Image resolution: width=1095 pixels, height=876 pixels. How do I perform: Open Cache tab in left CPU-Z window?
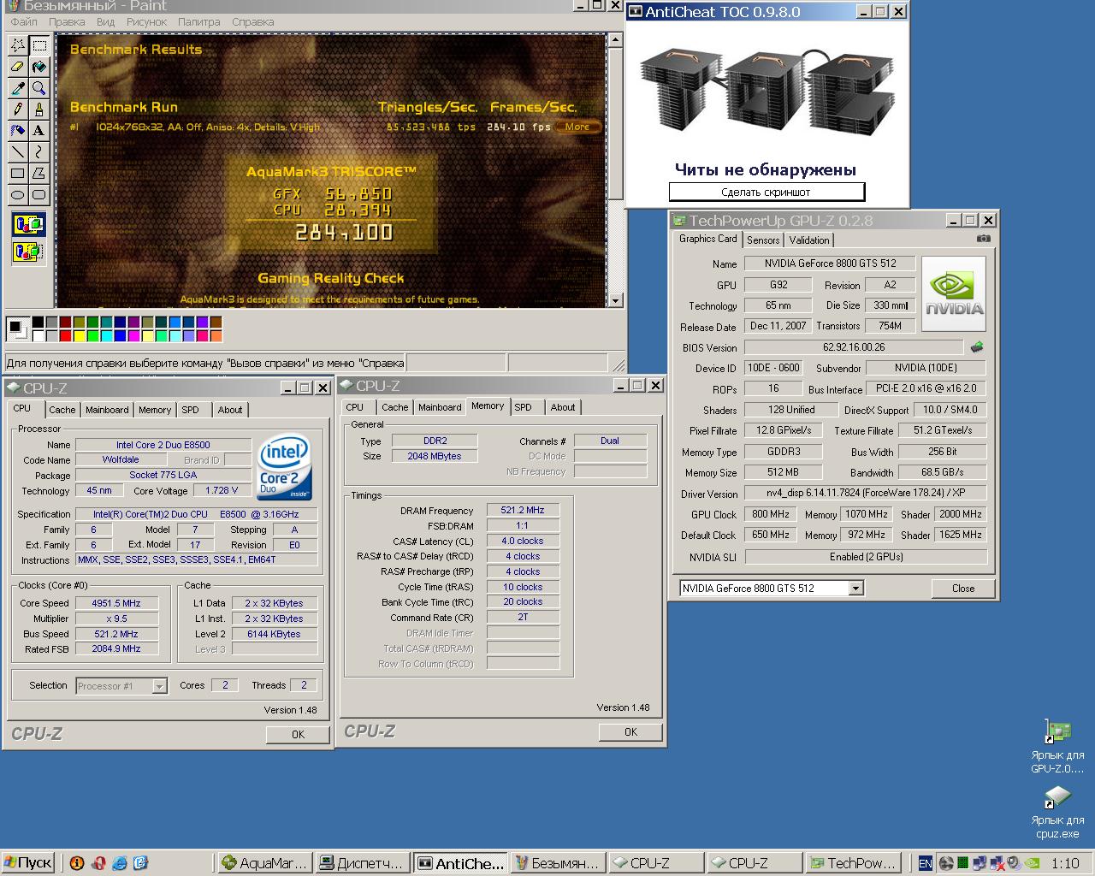coord(62,410)
